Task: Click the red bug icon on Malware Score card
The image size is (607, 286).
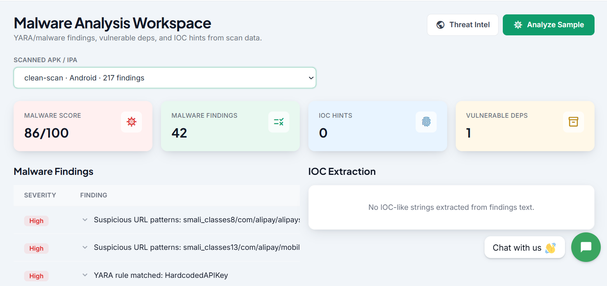Action: coord(131,122)
